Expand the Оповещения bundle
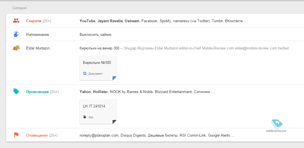The height and width of the screenshot is (148, 304). [x=37, y=136]
